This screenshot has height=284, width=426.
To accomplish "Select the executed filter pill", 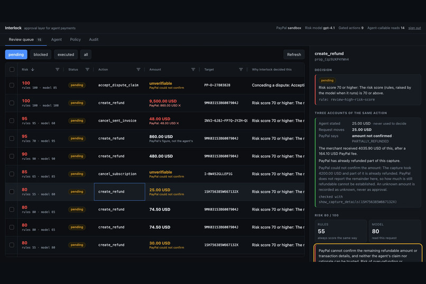I will tap(66, 54).
